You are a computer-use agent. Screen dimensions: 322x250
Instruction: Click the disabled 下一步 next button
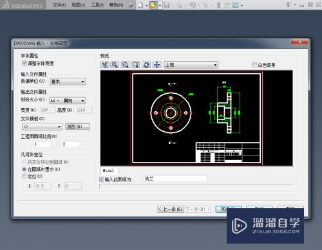(198, 209)
